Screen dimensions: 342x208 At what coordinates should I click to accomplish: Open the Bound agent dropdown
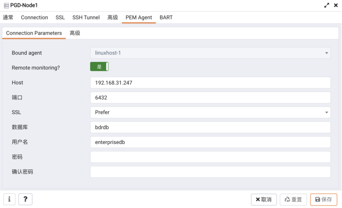(x=210, y=53)
